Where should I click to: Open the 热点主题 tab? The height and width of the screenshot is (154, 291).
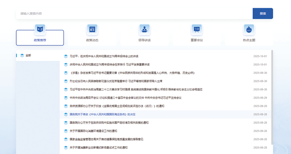[249, 40]
